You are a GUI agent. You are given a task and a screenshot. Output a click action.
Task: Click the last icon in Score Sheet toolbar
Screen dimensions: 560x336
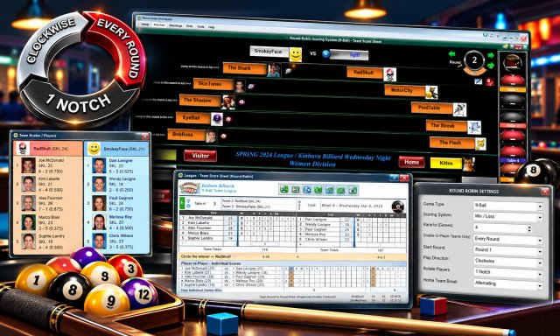tap(353, 191)
